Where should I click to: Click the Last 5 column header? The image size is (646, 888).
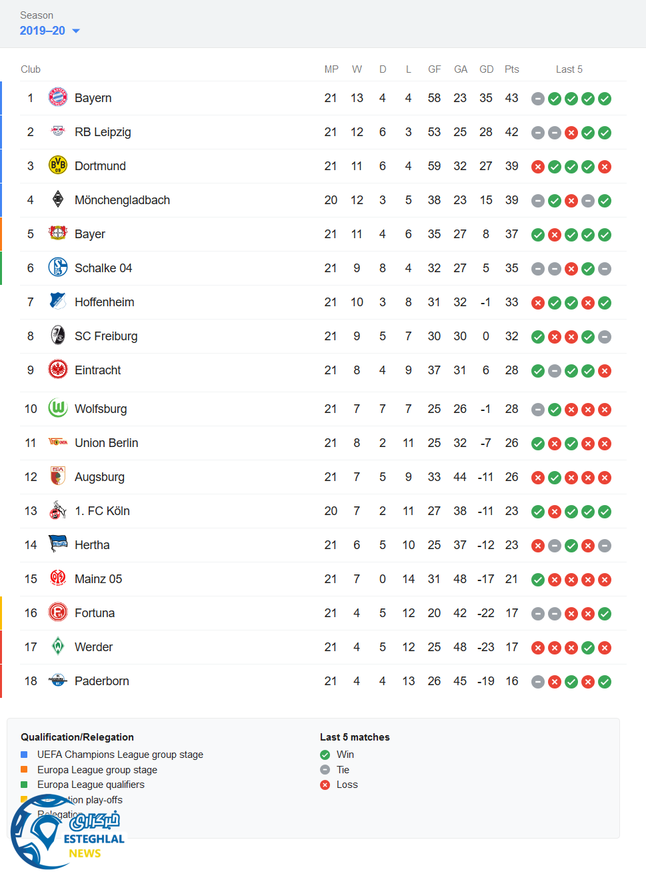click(x=569, y=69)
